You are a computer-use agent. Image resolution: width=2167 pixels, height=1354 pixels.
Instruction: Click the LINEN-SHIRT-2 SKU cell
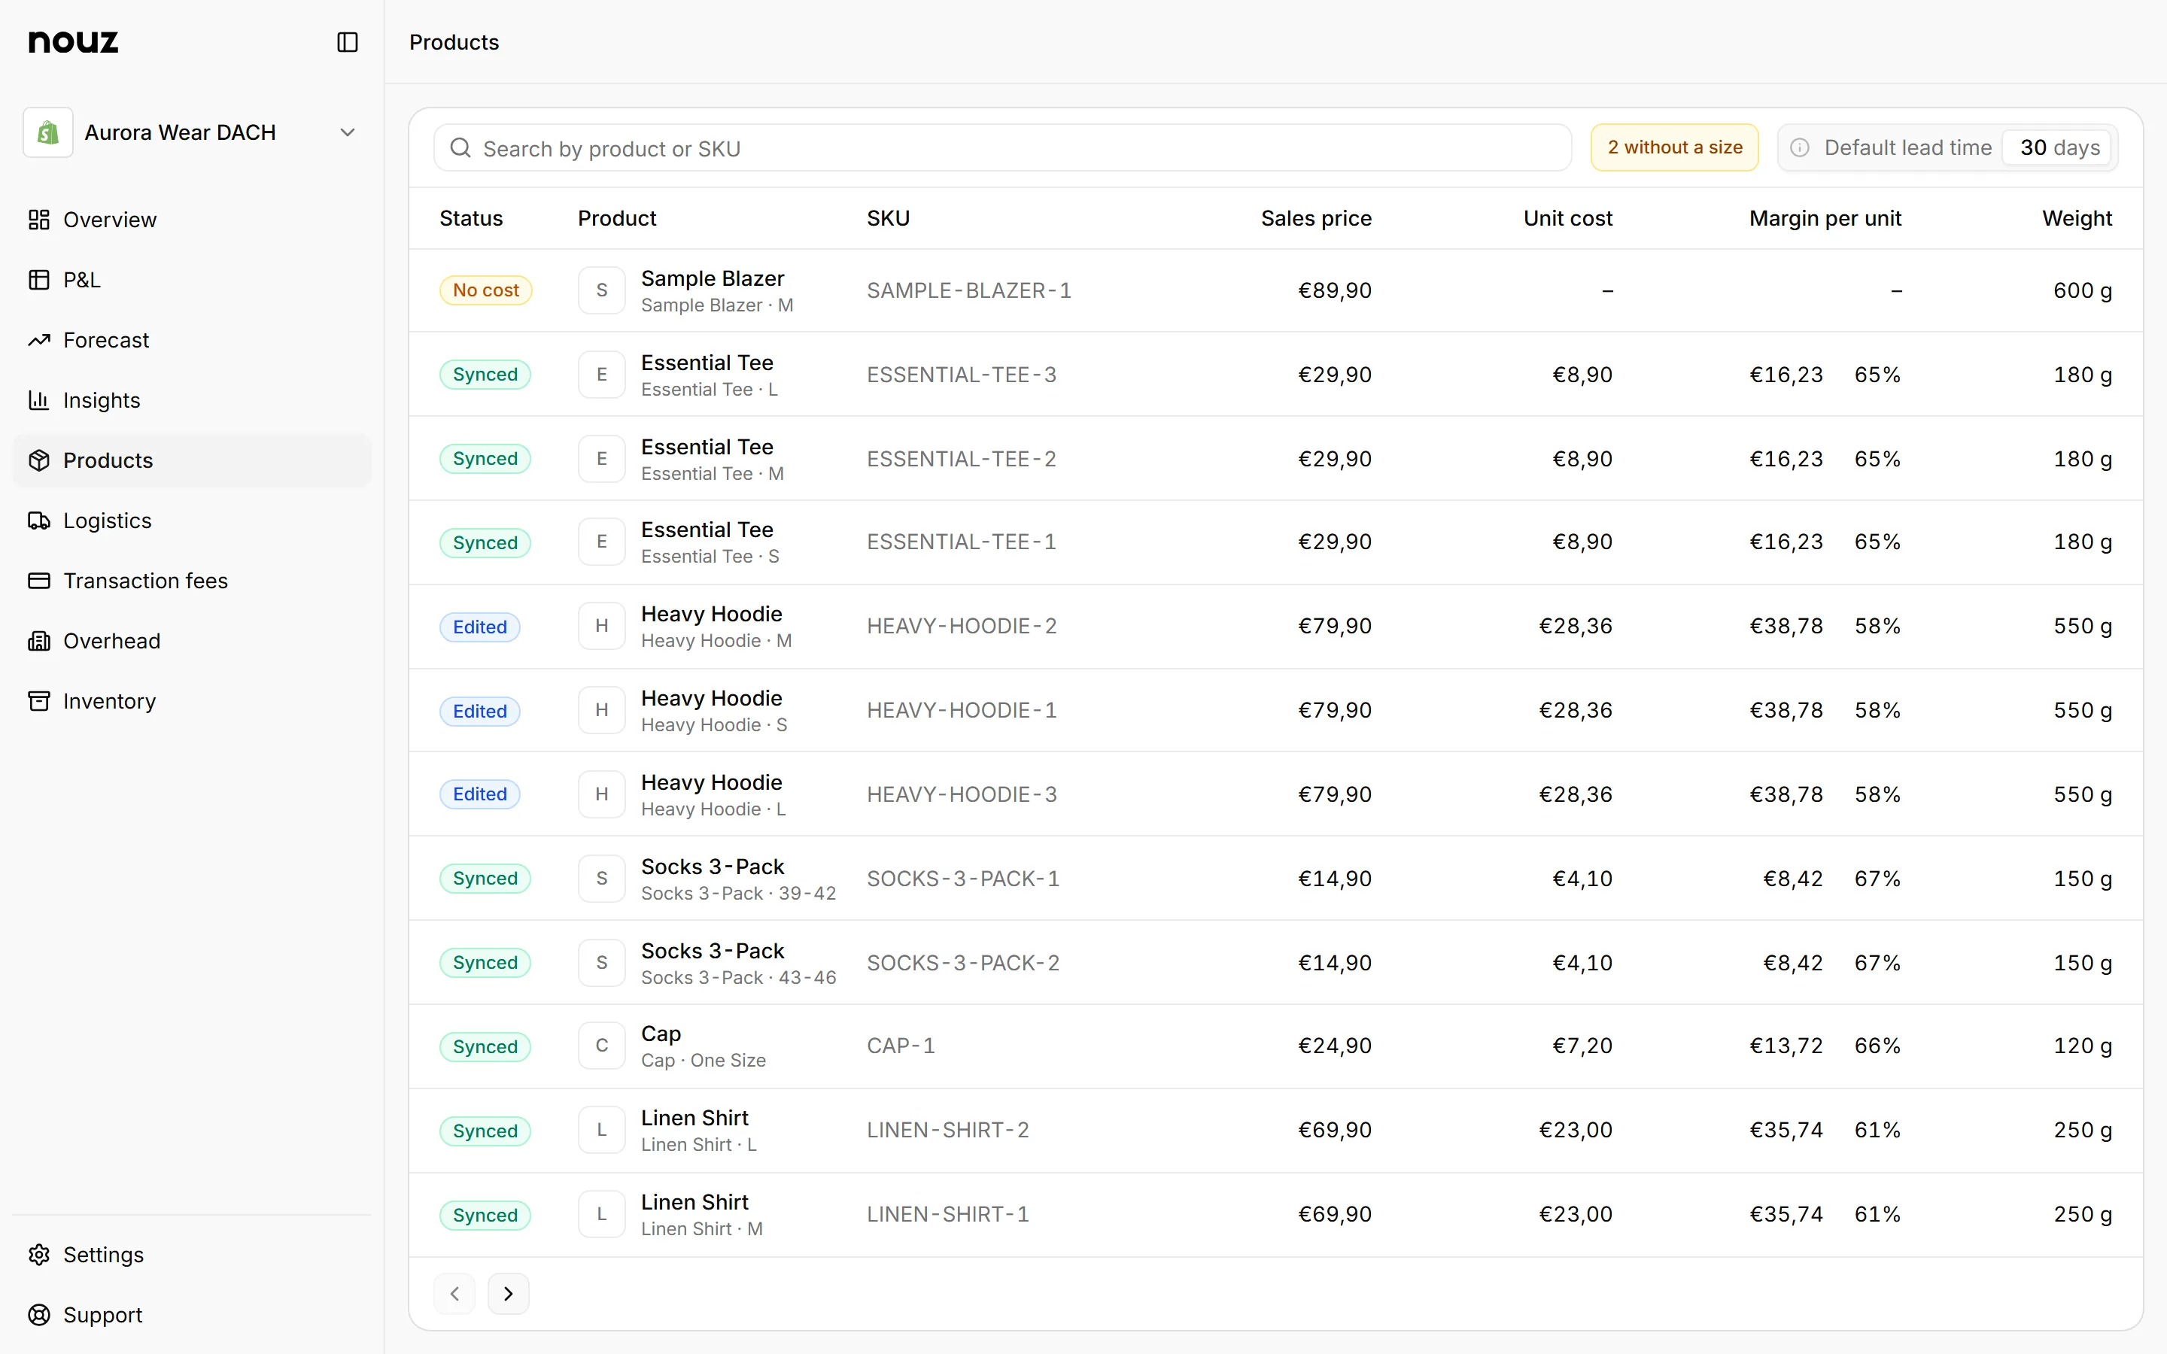click(x=948, y=1130)
